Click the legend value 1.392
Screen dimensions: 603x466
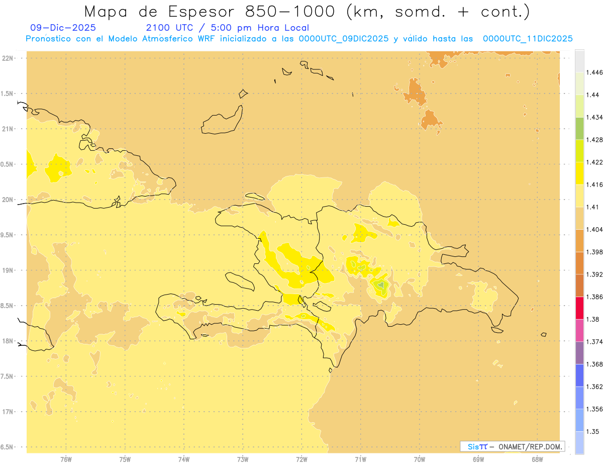click(595, 274)
